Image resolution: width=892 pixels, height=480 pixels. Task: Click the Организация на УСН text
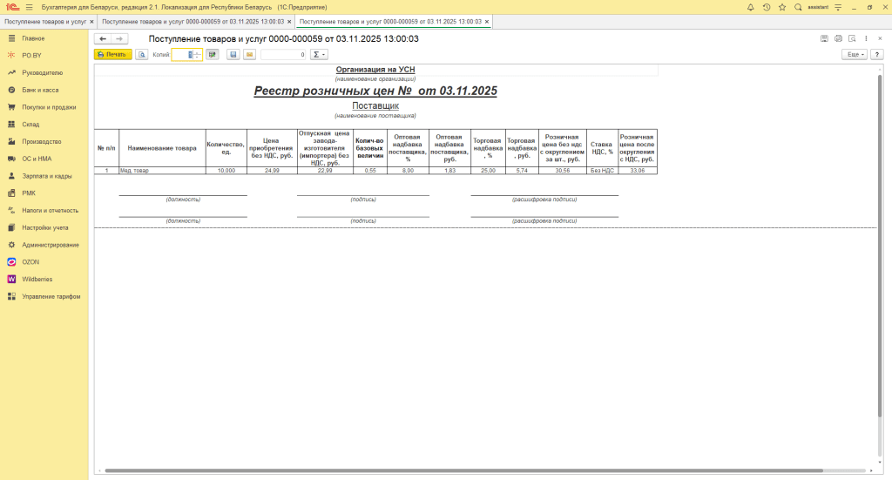pyautogui.click(x=375, y=70)
